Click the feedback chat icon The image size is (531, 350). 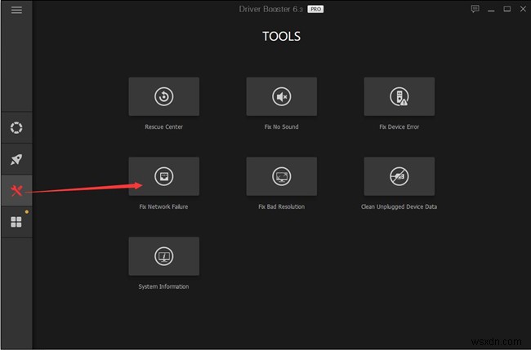point(475,9)
